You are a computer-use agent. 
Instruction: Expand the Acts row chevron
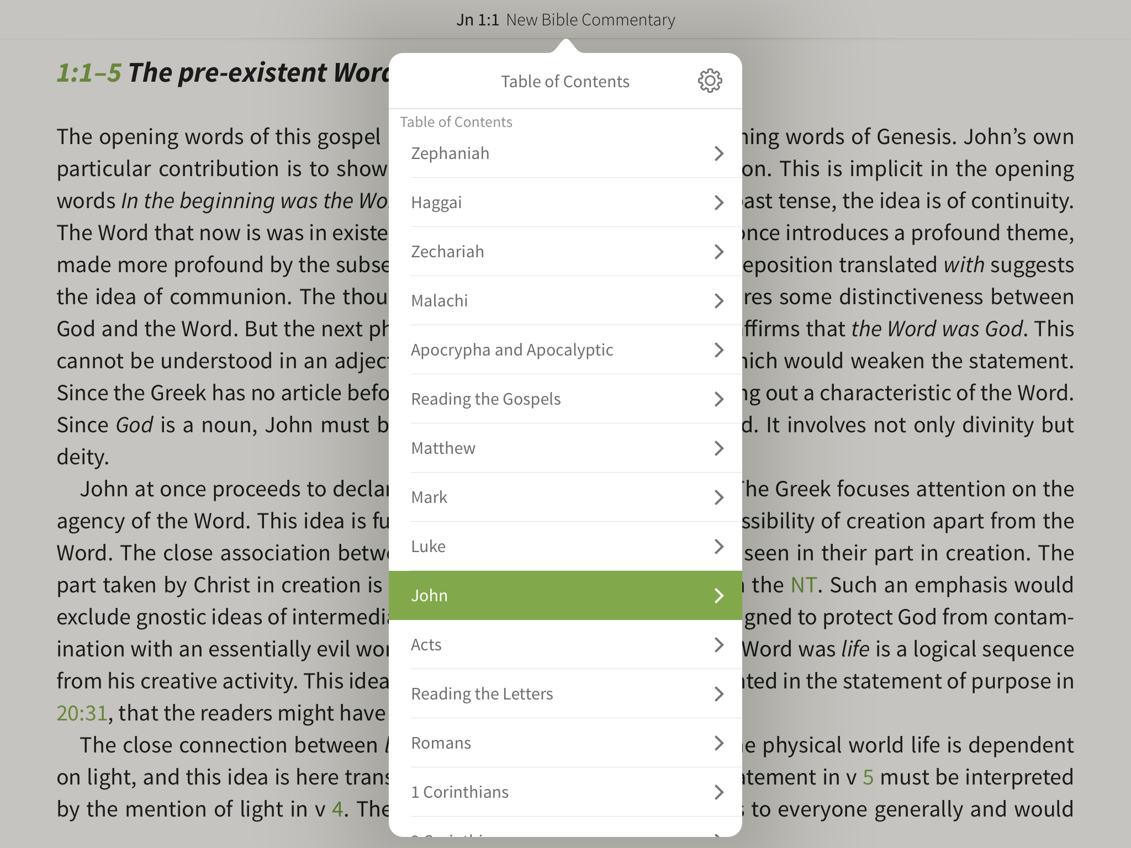pyautogui.click(x=718, y=645)
